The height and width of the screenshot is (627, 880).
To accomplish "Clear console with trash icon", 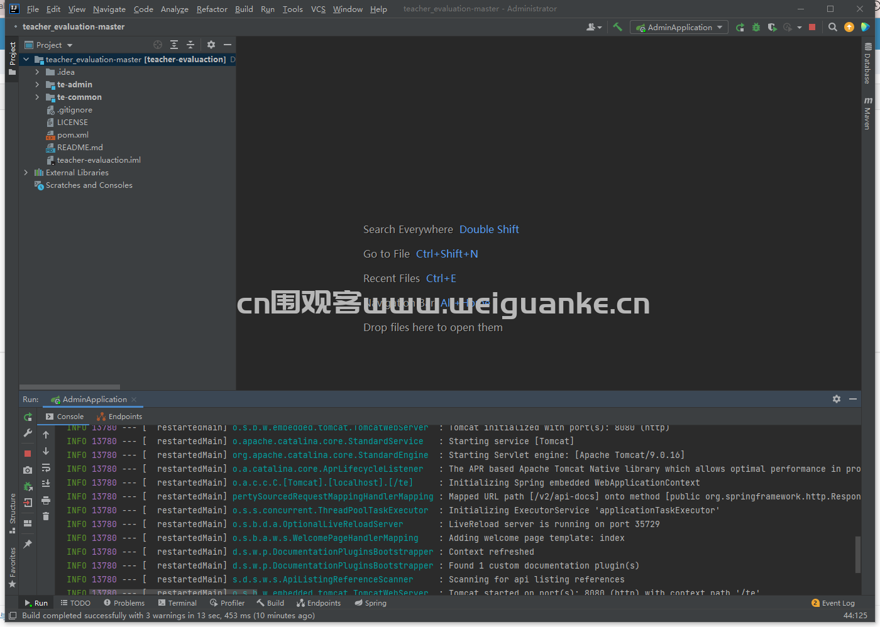I will pyautogui.click(x=46, y=516).
